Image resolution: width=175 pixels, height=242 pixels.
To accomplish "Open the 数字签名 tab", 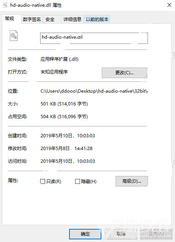I will [32, 20].
